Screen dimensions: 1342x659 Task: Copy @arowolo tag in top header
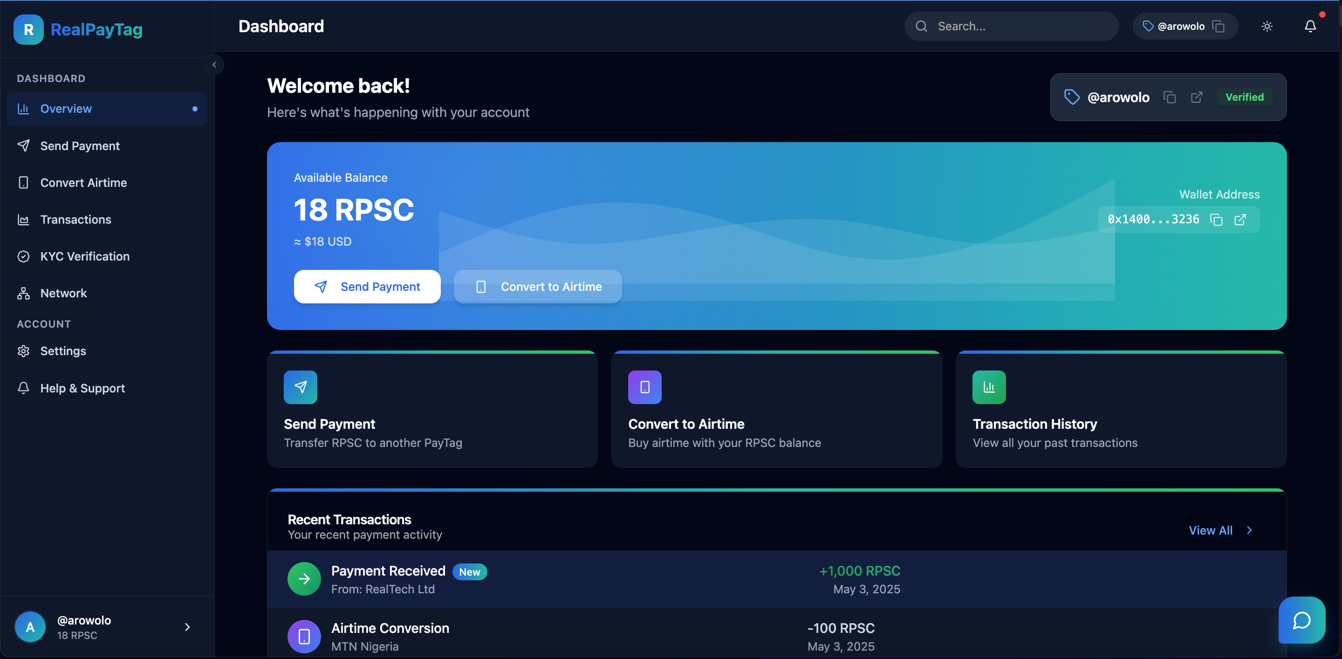tap(1219, 26)
